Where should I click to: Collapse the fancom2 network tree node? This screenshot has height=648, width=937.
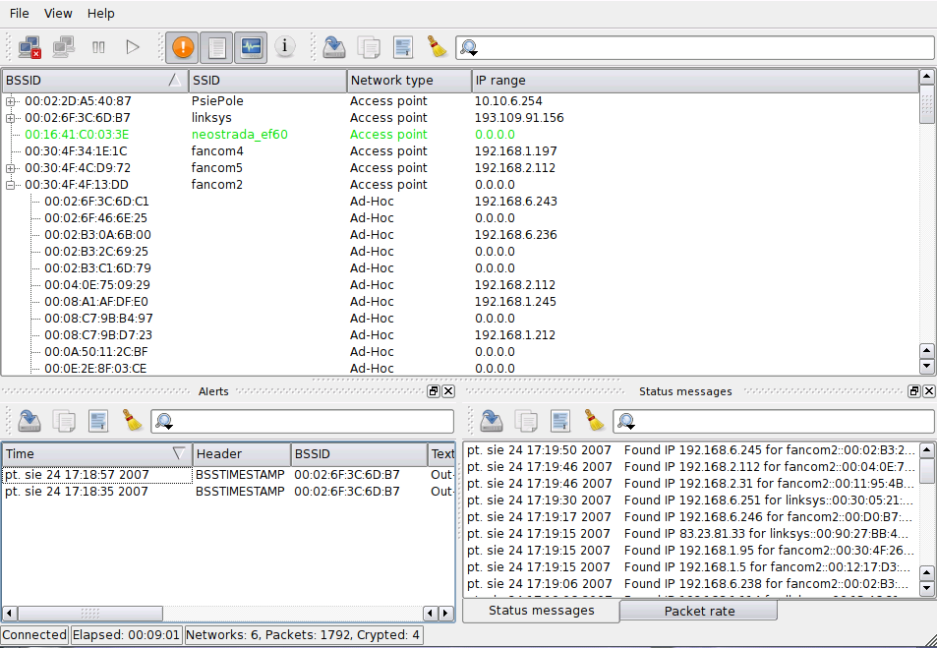pyautogui.click(x=10, y=185)
